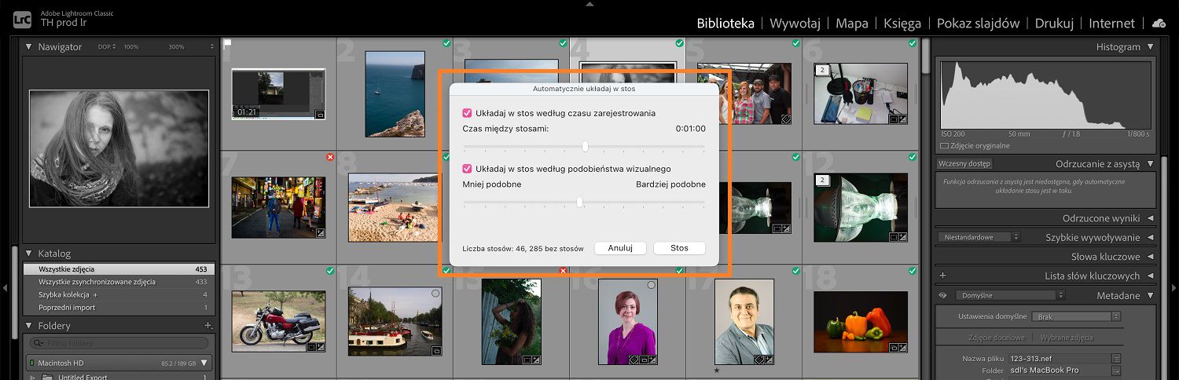Adjust the Czas między stosami slider

point(584,146)
